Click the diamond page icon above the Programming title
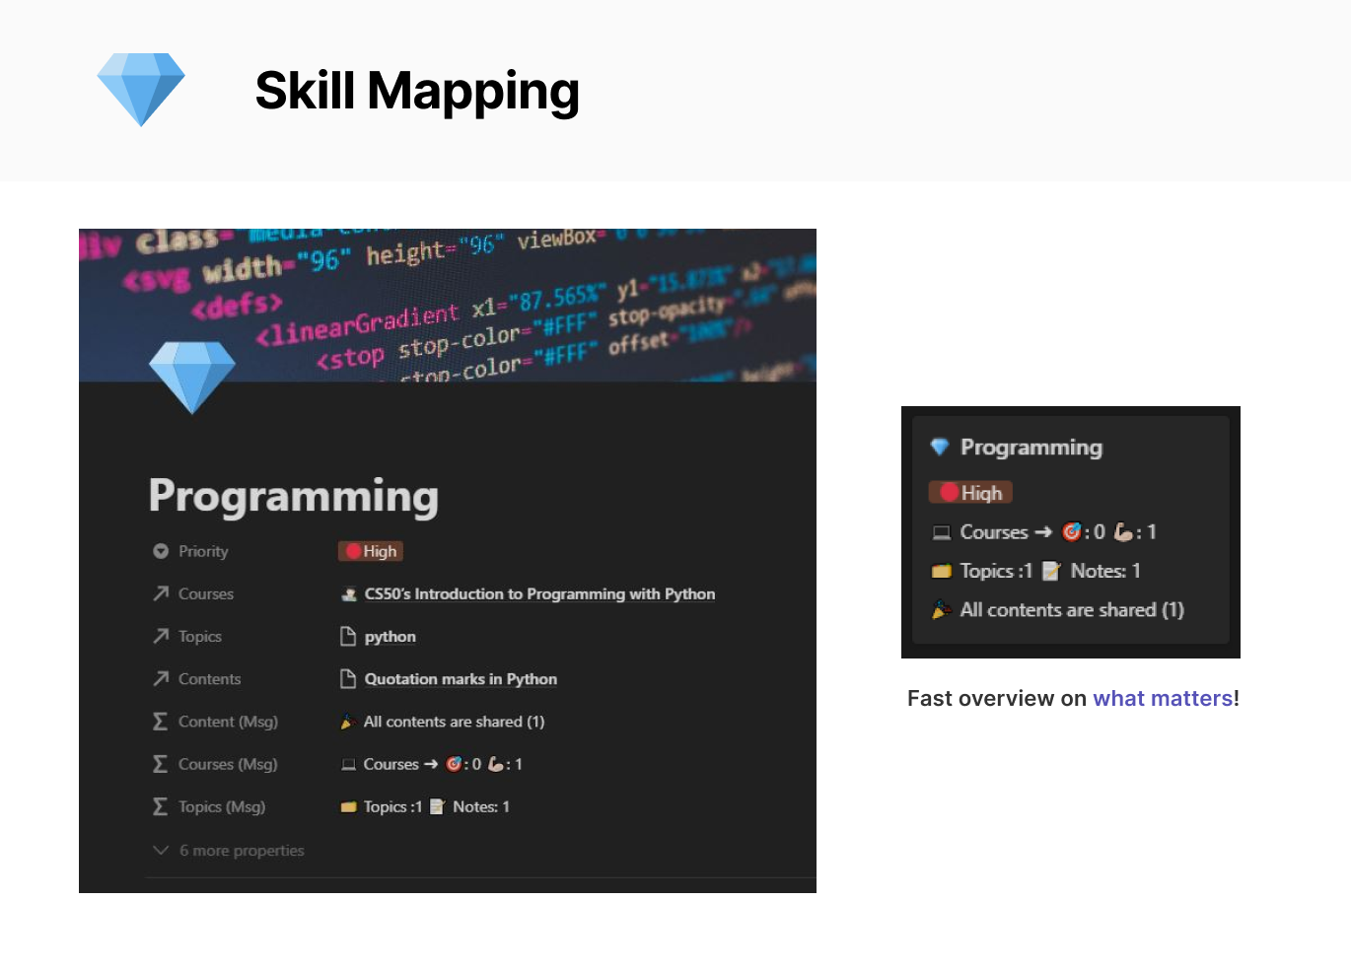Image resolution: width=1351 pixels, height=970 pixels. pyautogui.click(x=192, y=378)
